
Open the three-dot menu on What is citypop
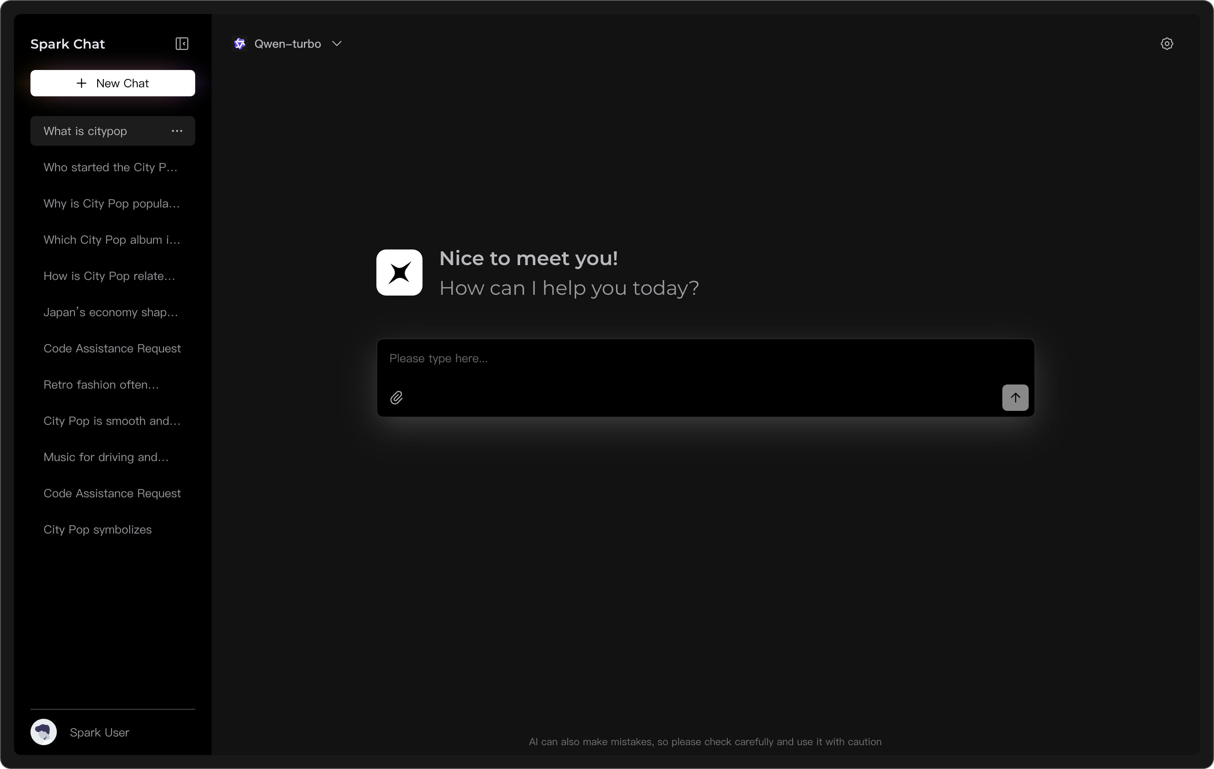point(177,131)
